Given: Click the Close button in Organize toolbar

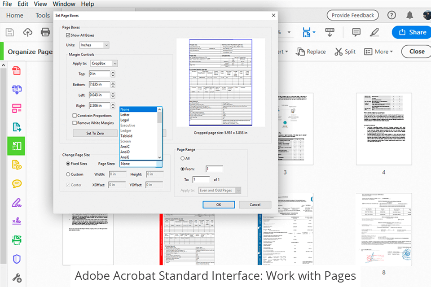Looking at the screenshot, I should (x=417, y=52).
